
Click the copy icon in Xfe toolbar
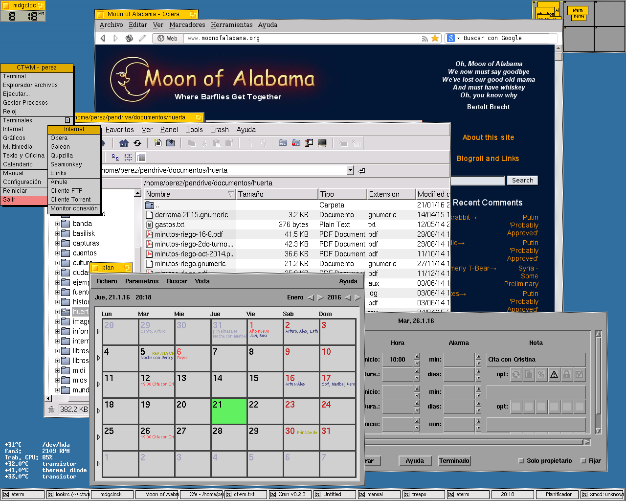191,143
